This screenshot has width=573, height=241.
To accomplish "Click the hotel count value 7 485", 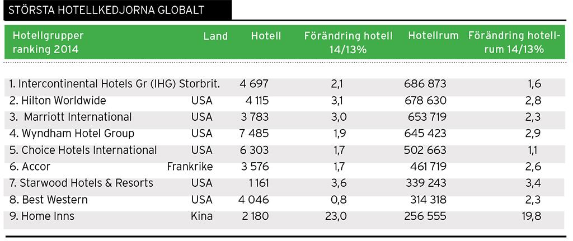I will click(x=254, y=134).
